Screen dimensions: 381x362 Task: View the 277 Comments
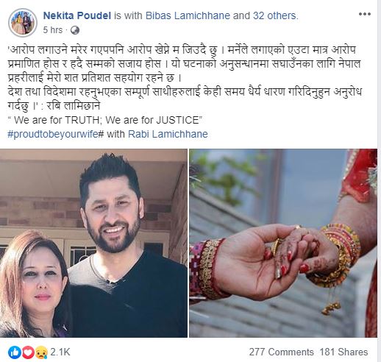[281, 352]
